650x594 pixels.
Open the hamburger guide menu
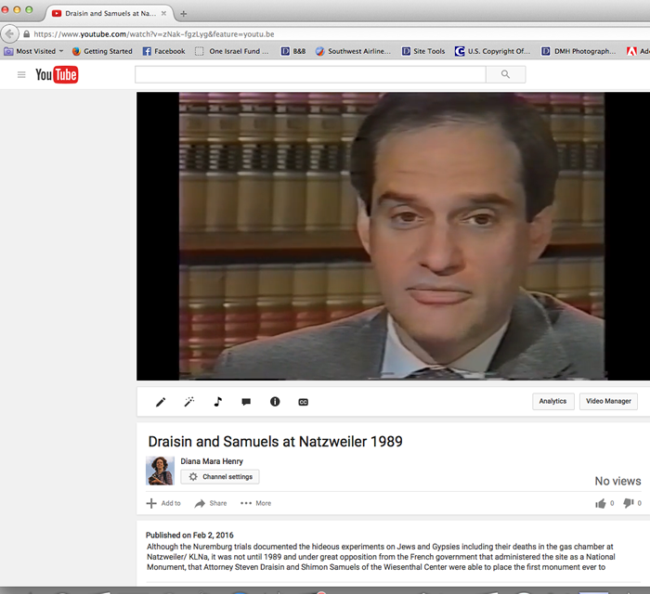(x=21, y=74)
